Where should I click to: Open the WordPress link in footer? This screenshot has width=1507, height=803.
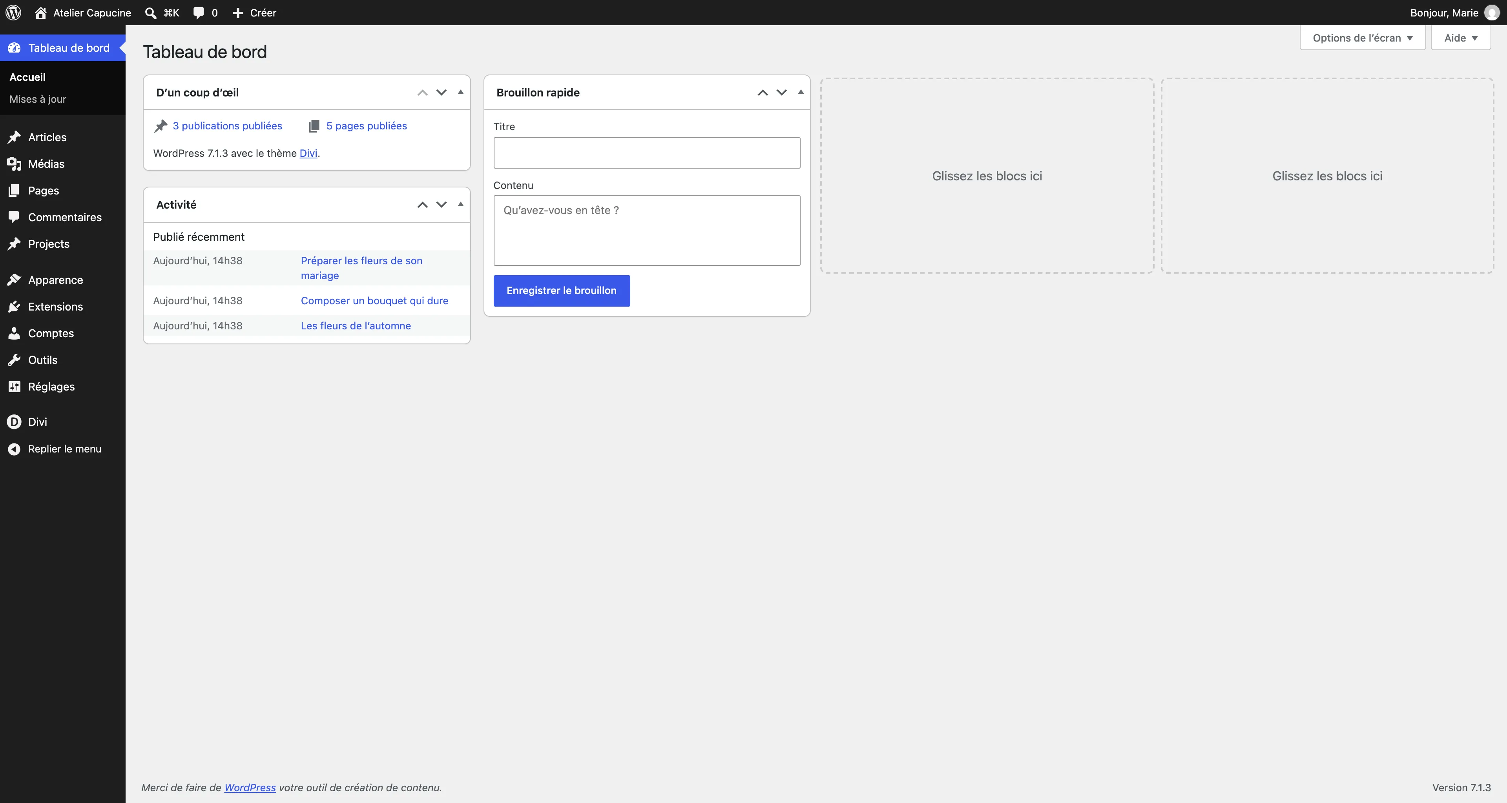[x=250, y=788]
